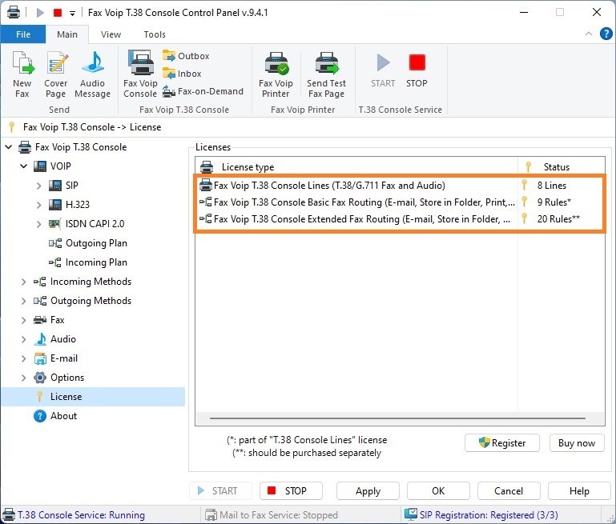
Task: Click the title bar printer icon
Action: pyautogui.click(x=14, y=12)
